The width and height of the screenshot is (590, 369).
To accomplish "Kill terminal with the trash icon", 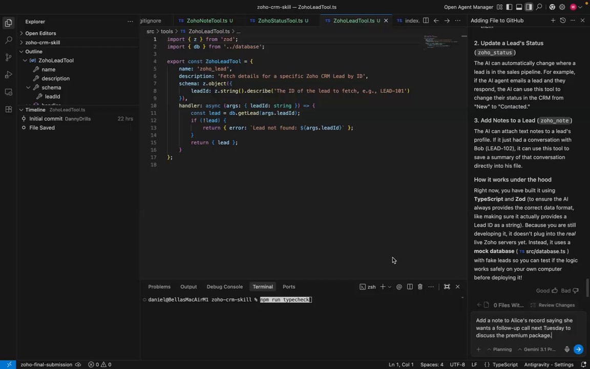I will (420, 286).
